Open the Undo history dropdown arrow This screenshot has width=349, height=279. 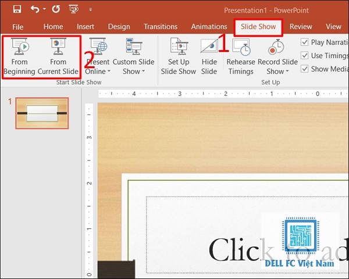(44, 9)
